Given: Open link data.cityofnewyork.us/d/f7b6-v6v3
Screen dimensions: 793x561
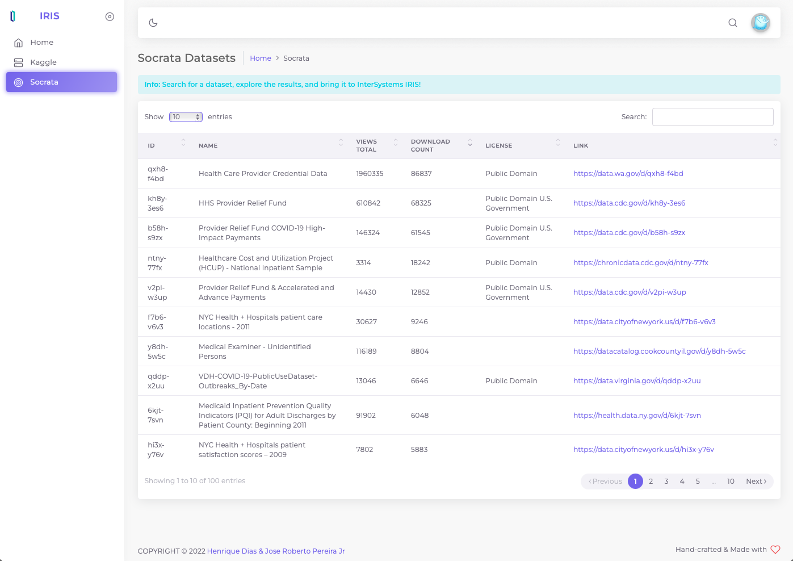Looking at the screenshot, I should [644, 322].
